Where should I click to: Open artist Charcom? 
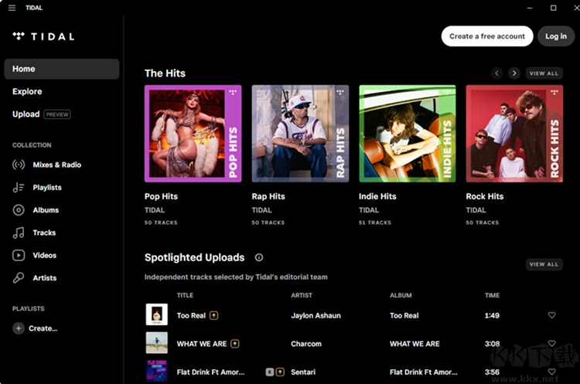pos(306,344)
